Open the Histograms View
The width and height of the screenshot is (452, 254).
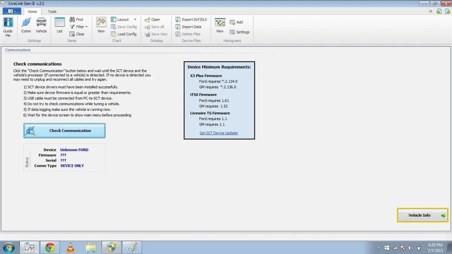(x=220, y=25)
